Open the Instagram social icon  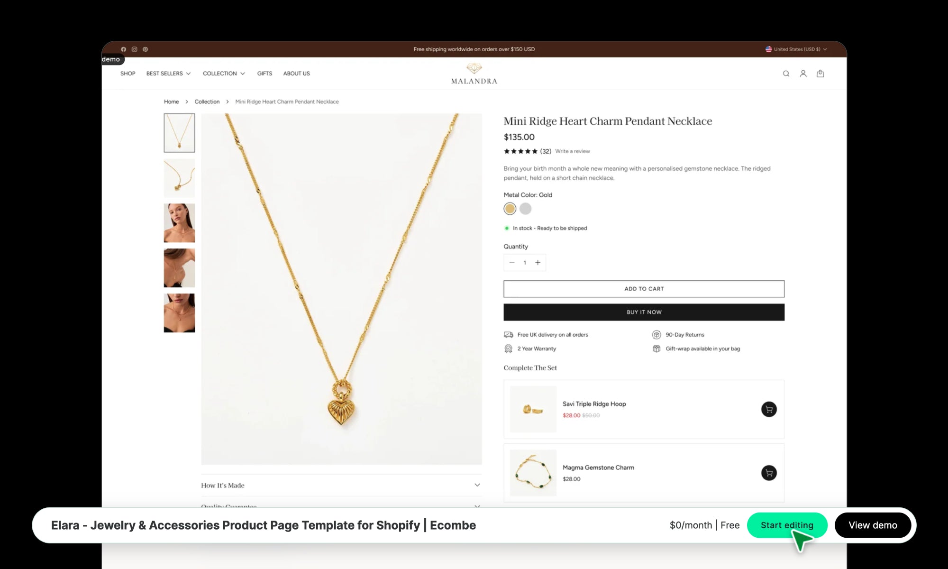(x=135, y=49)
